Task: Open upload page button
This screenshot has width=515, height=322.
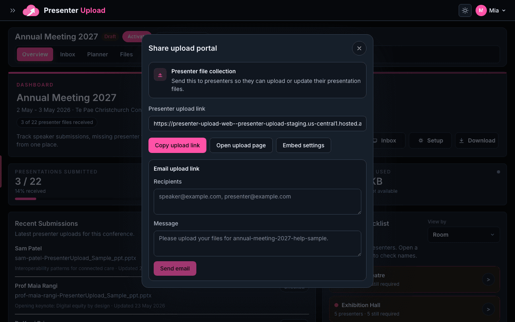Action: [x=241, y=145]
